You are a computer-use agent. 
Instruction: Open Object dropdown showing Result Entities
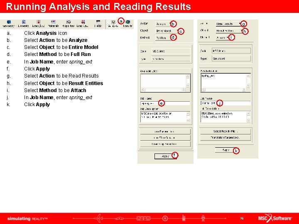click(229, 31)
